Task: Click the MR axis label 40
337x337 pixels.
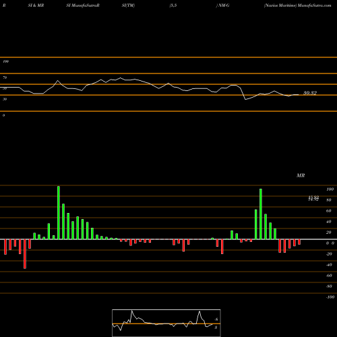Action: [329, 222]
